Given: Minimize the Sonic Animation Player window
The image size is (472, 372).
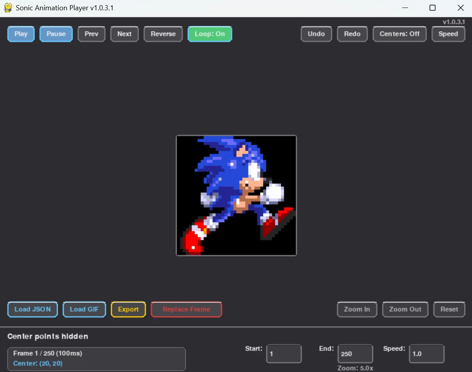Looking at the screenshot, I should coord(405,8).
